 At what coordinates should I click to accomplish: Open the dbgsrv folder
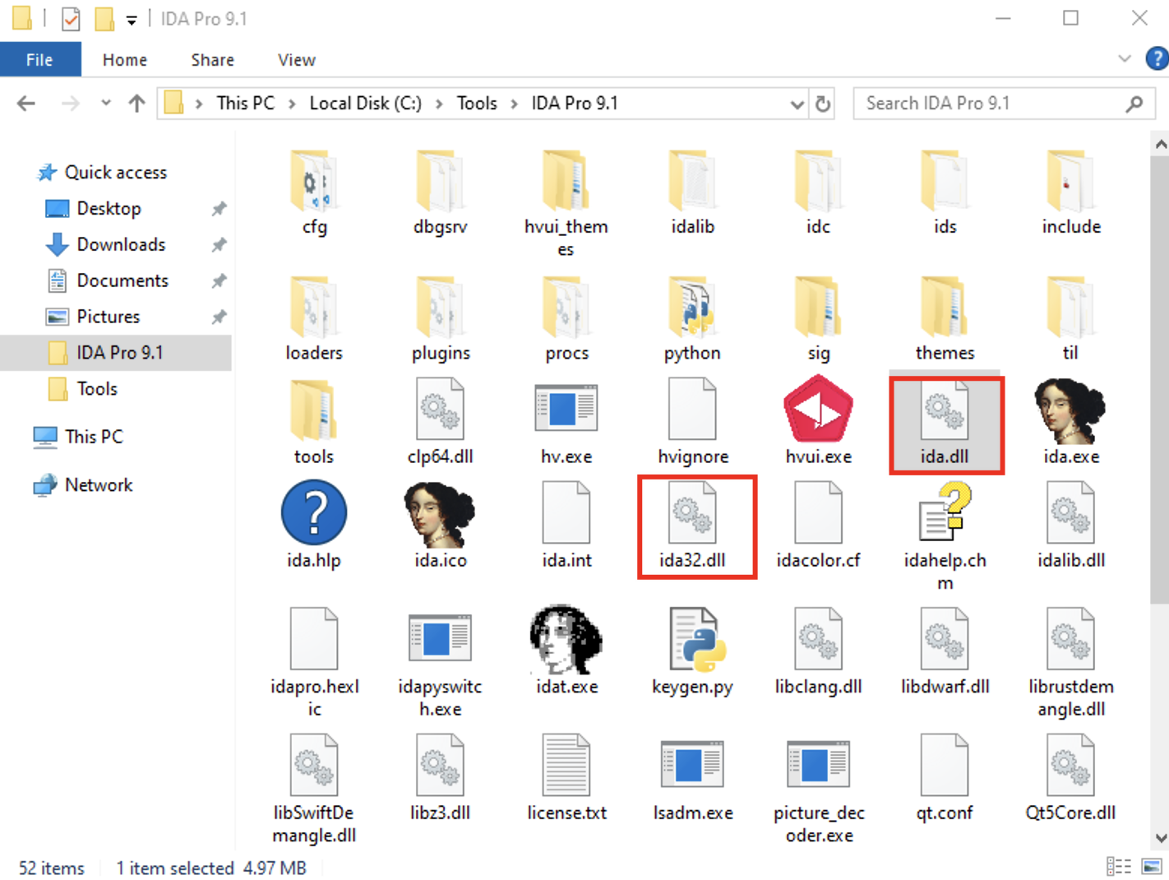pyautogui.click(x=441, y=193)
